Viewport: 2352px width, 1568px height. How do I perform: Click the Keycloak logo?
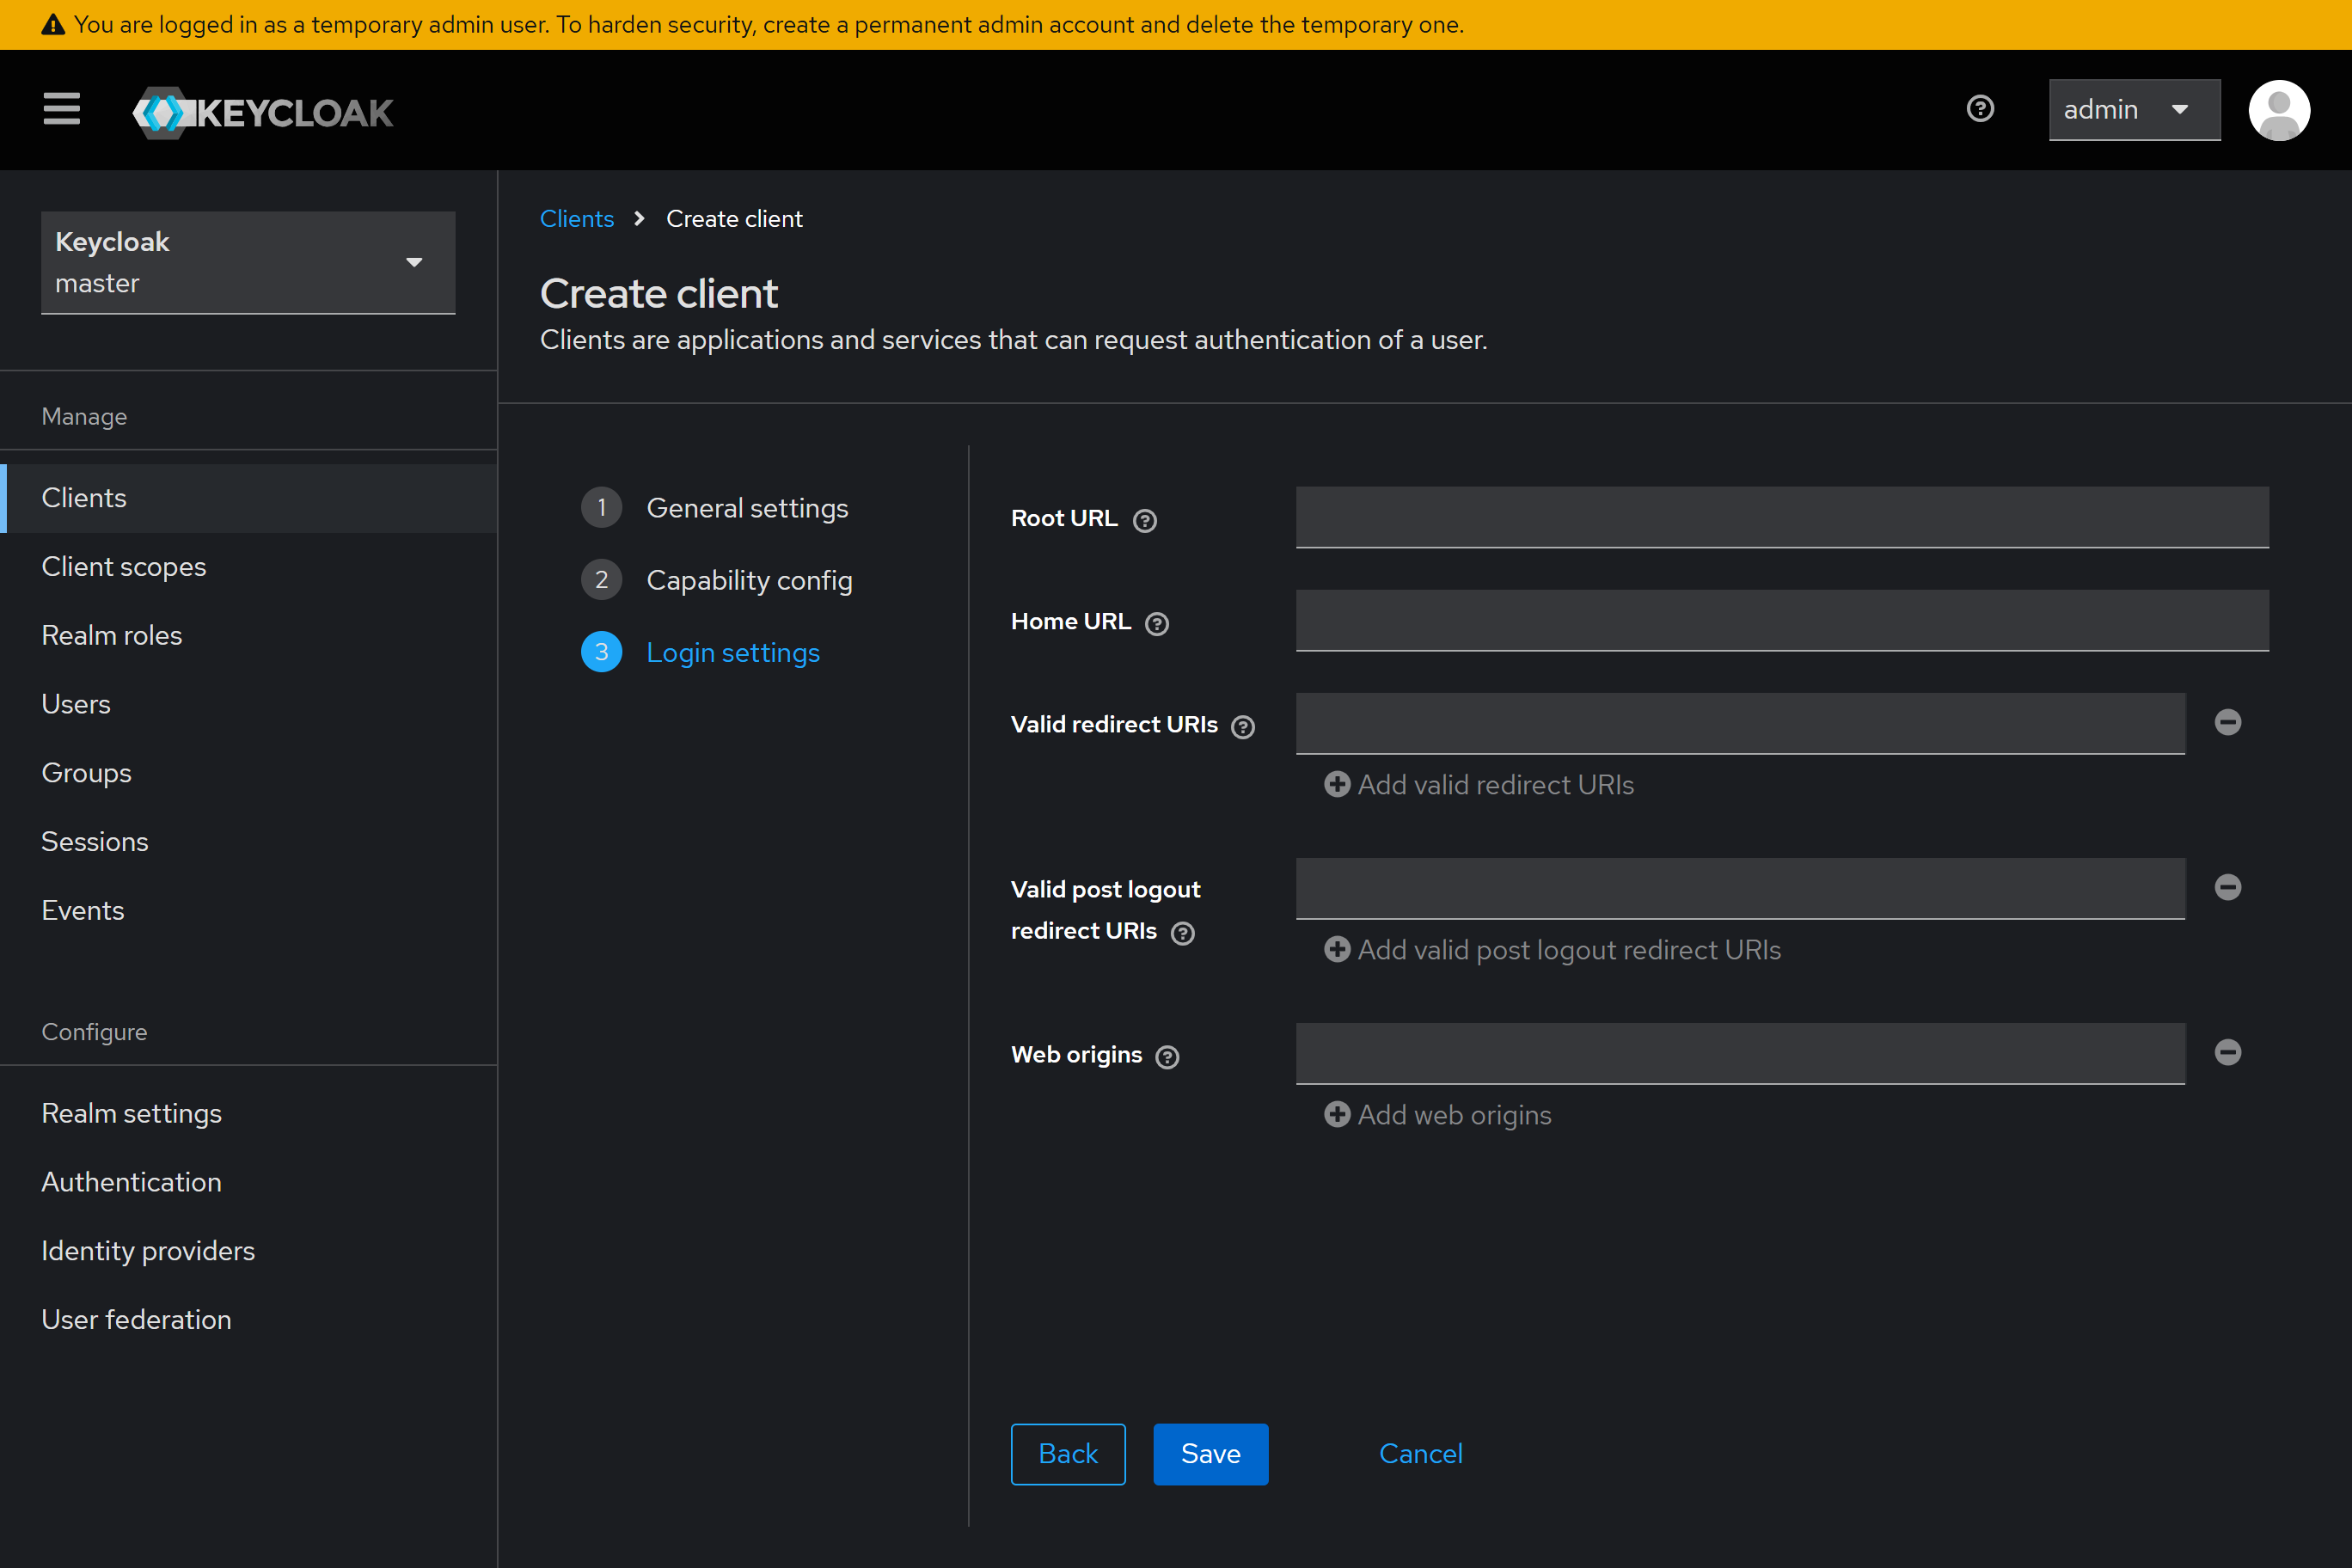coord(263,112)
